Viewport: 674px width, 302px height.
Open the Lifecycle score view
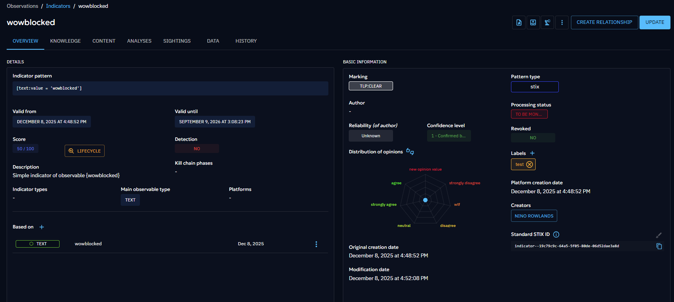point(85,151)
